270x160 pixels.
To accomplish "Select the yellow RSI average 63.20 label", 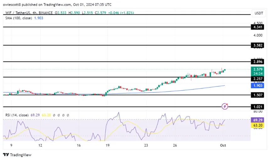I will pyautogui.click(x=258, y=124).
